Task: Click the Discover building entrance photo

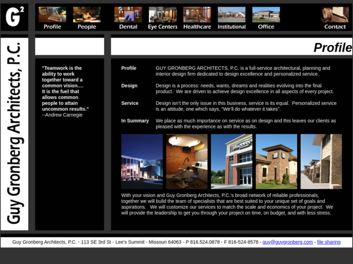Action: pos(231,161)
